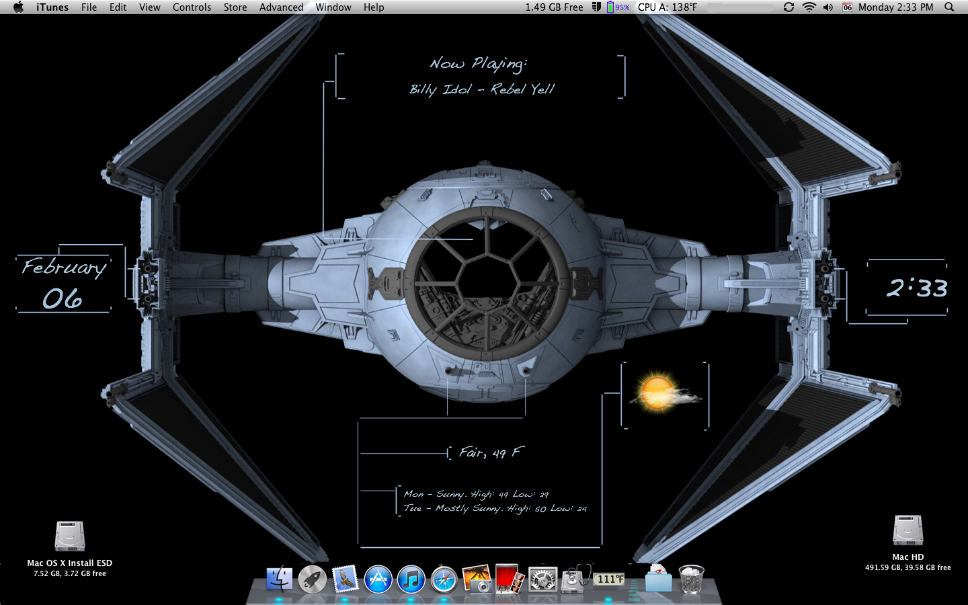The height and width of the screenshot is (605, 968).
Task: Open Disk Utility in the Dock
Action: coord(575,579)
